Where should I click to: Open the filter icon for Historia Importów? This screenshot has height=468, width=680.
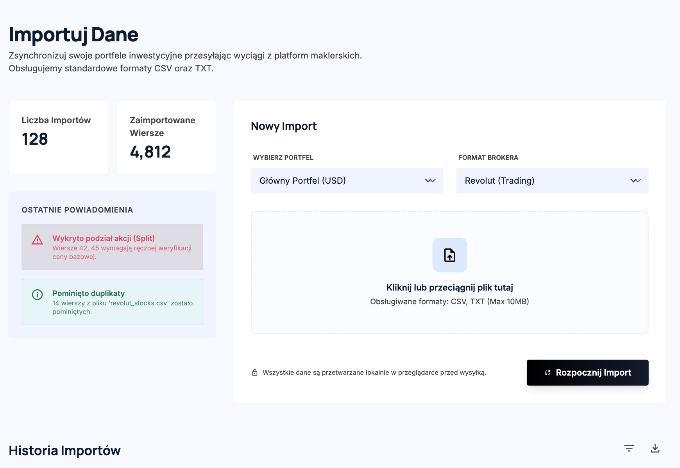[629, 448]
